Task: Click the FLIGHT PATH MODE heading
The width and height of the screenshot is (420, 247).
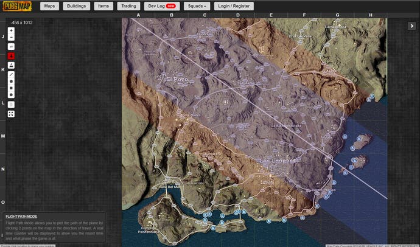Action: (x=21, y=217)
